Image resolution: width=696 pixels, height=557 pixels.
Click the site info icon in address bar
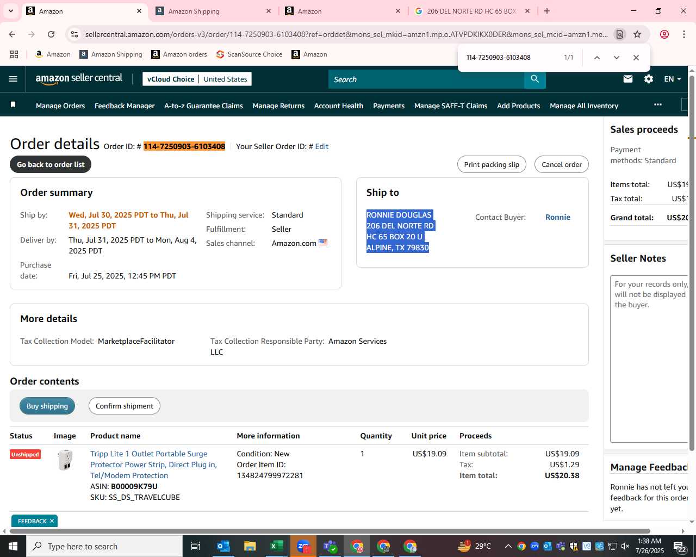pyautogui.click(x=74, y=34)
